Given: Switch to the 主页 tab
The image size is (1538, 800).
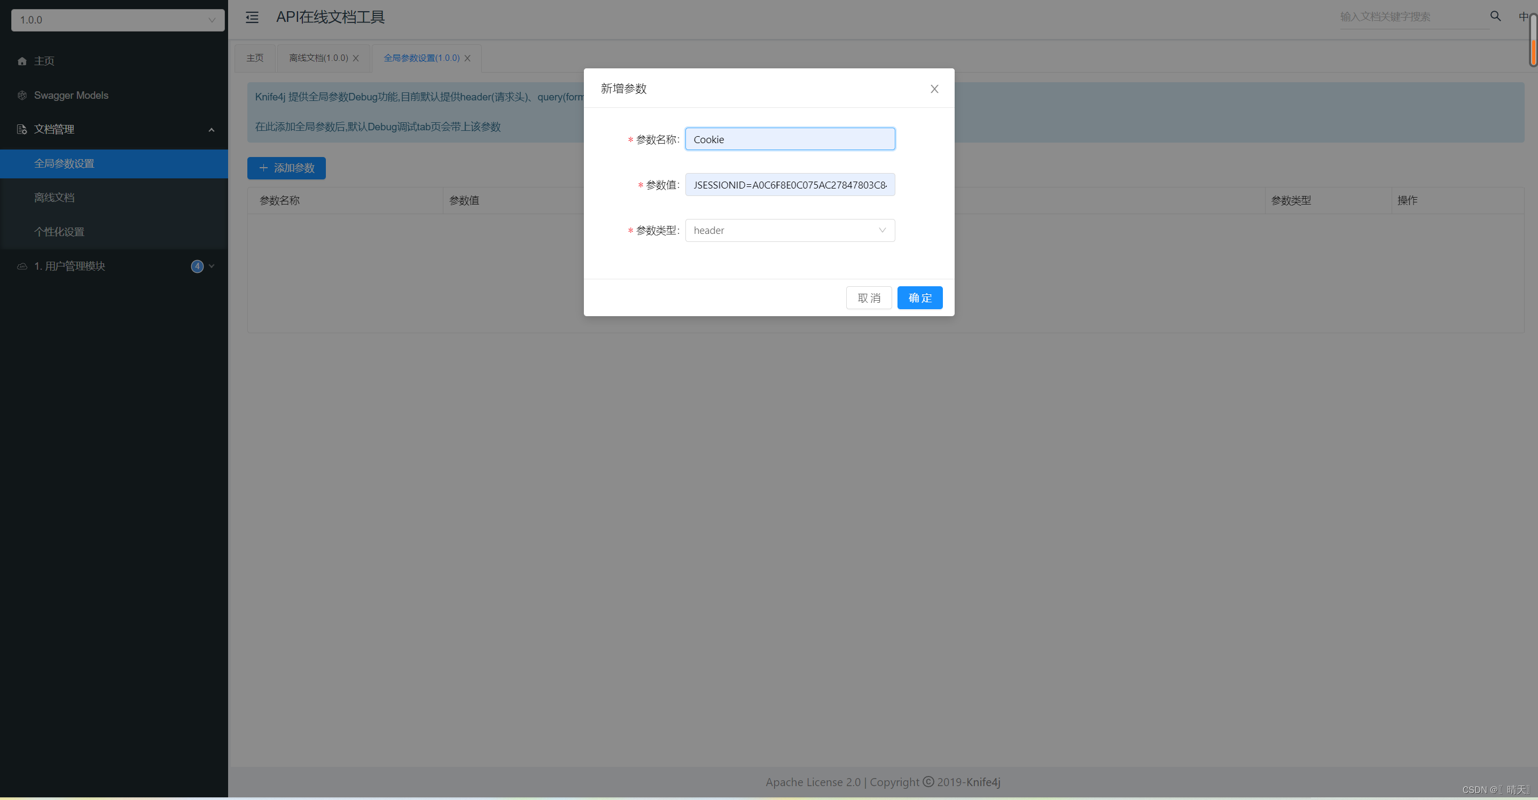Looking at the screenshot, I should pyautogui.click(x=255, y=58).
